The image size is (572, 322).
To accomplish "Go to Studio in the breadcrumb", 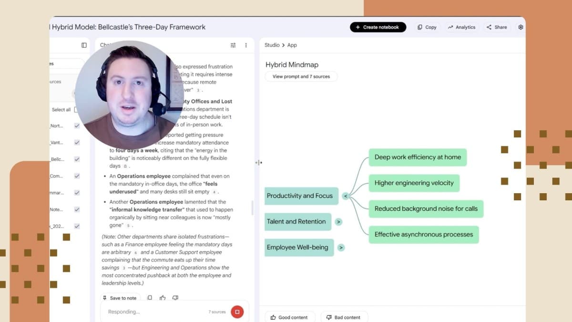I will tap(272, 45).
